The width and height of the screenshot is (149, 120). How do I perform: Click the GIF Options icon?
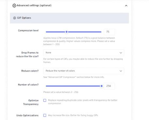(14, 18)
